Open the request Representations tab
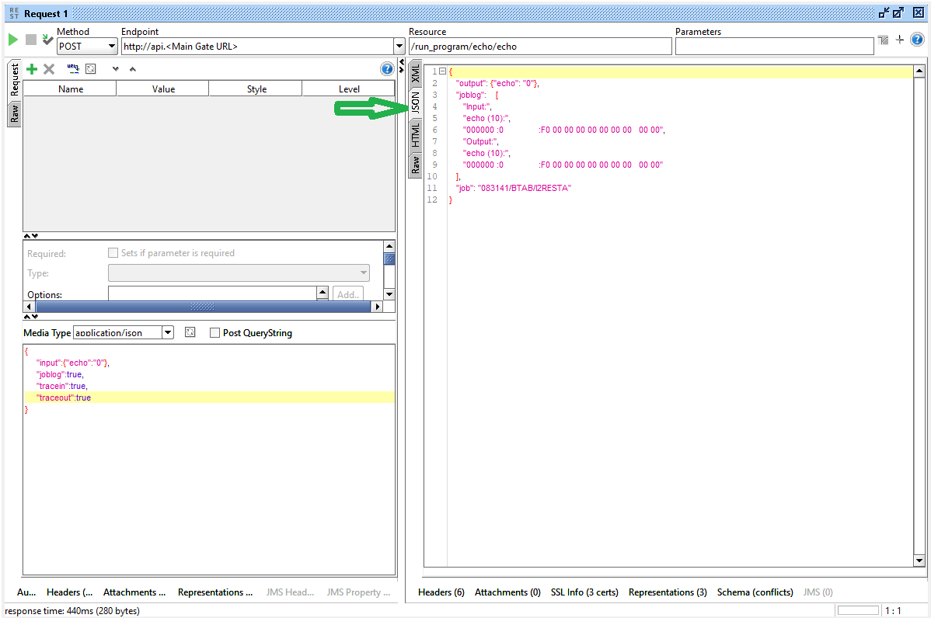The height and width of the screenshot is (618, 931). click(x=215, y=592)
